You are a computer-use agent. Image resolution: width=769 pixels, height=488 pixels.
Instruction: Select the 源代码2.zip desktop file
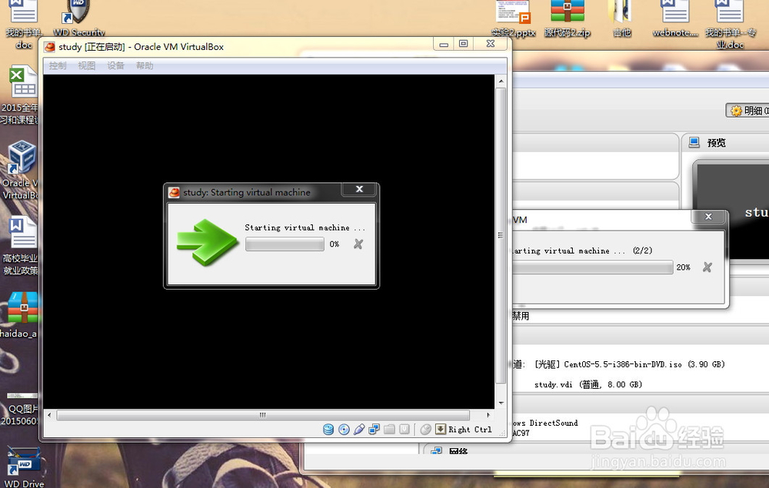(x=568, y=18)
